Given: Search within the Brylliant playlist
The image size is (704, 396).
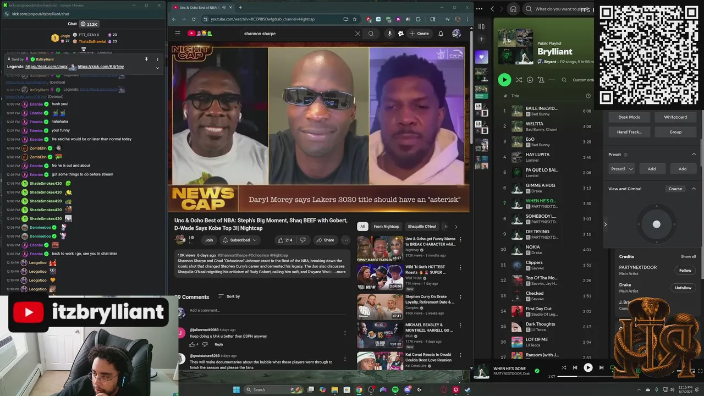Looking at the screenshot, I should 564,80.
